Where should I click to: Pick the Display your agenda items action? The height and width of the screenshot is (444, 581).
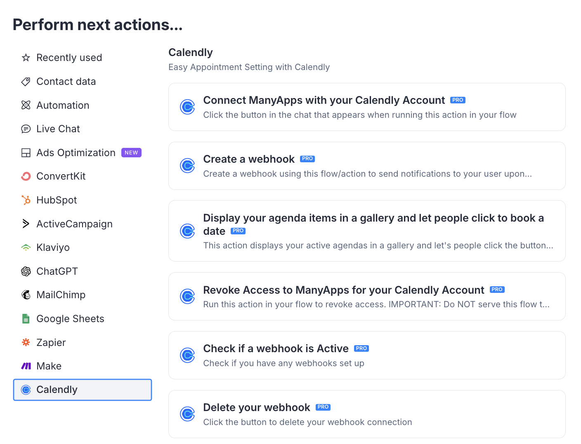pyautogui.click(x=366, y=231)
